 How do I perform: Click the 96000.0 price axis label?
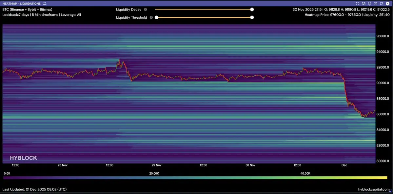point(383,36)
